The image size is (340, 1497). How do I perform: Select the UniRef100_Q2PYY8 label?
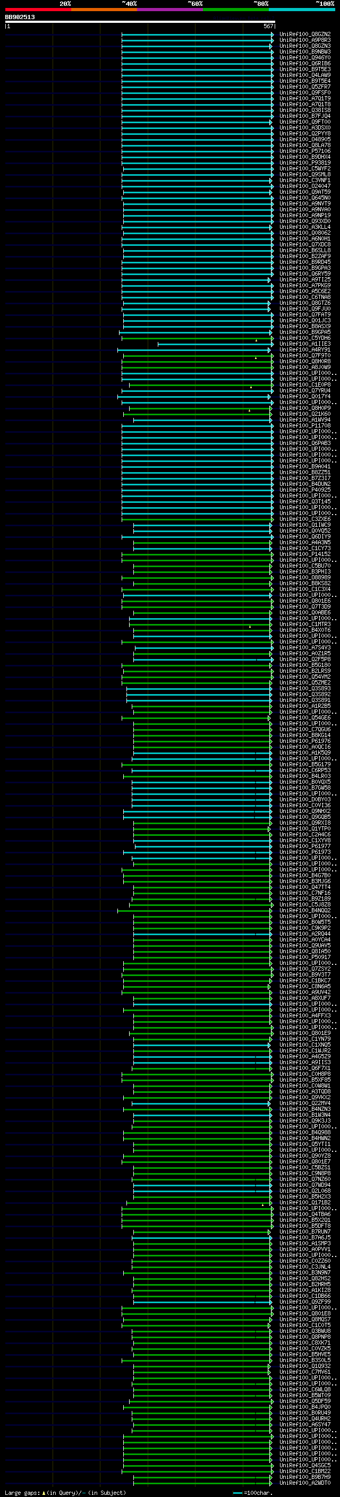pyautogui.click(x=305, y=134)
